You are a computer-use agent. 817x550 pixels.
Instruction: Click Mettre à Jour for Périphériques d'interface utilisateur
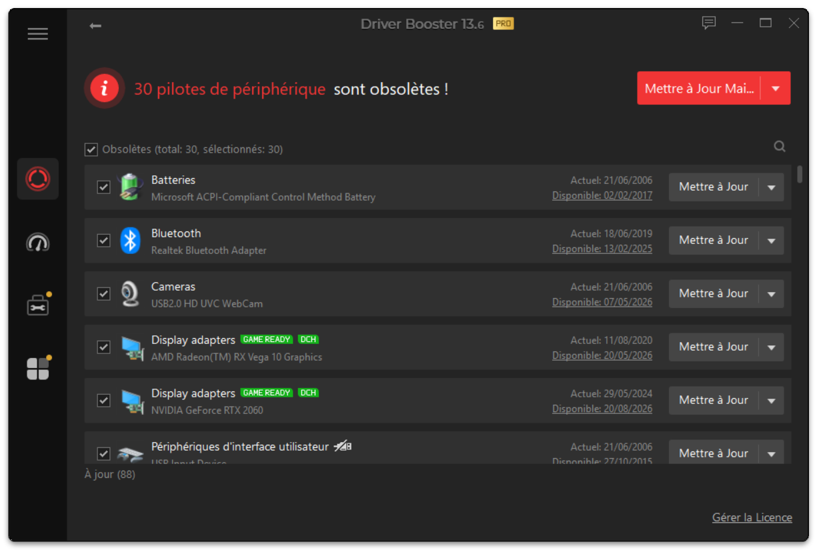[714, 453]
